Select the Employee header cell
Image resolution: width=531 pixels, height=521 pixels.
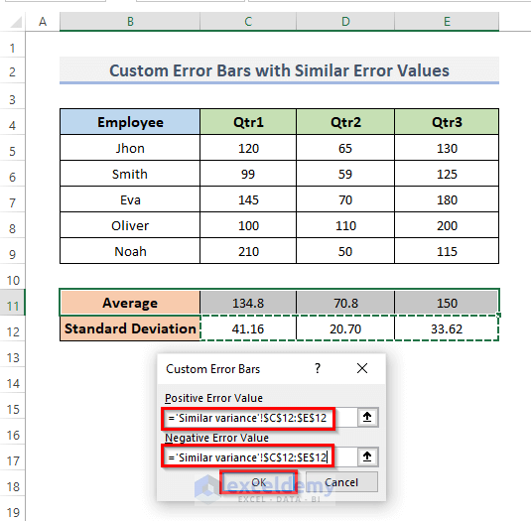tap(130, 122)
